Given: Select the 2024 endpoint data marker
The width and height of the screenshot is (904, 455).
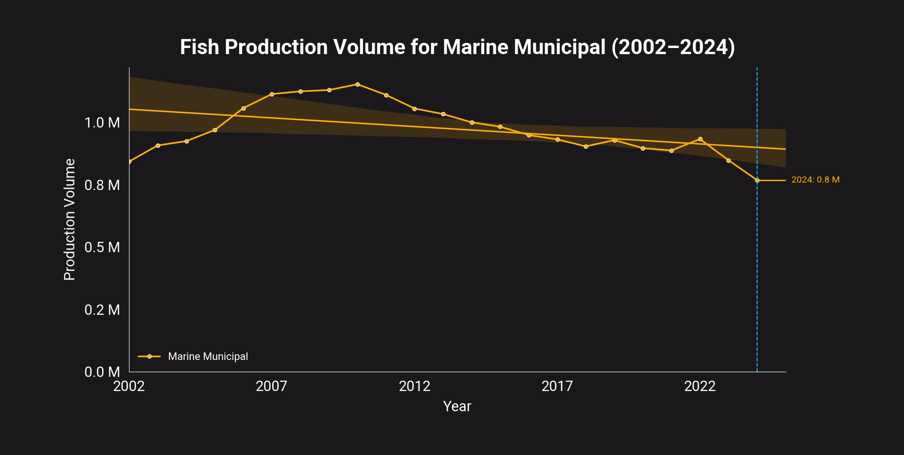Looking at the screenshot, I should pyautogui.click(x=758, y=180).
